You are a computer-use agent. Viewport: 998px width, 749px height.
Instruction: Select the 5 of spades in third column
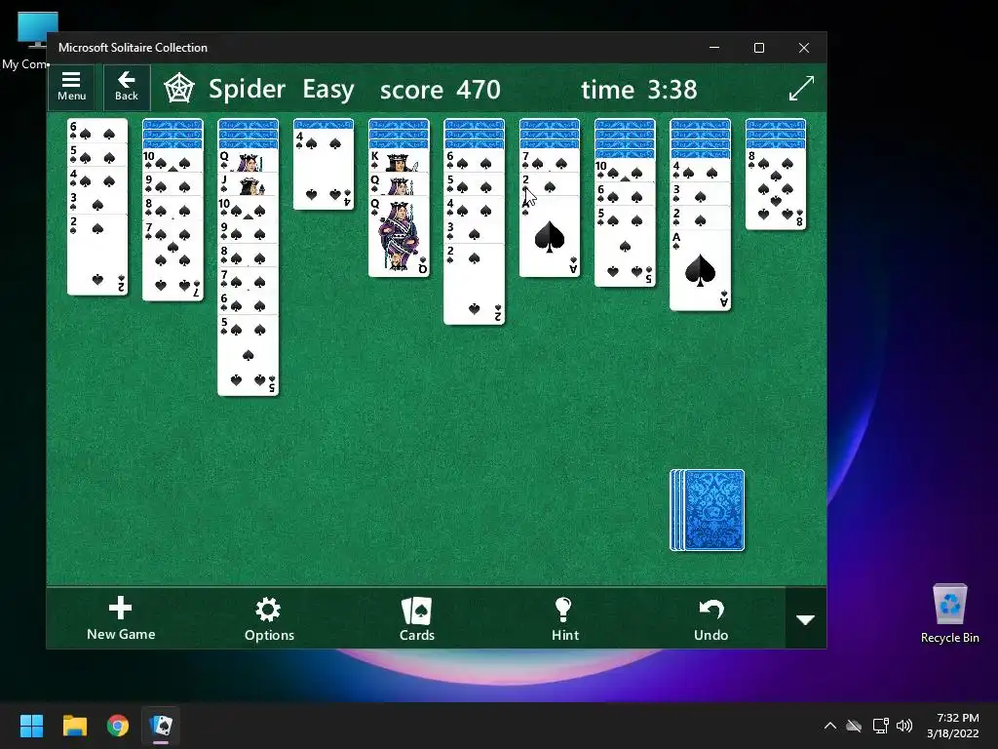click(248, 355)
